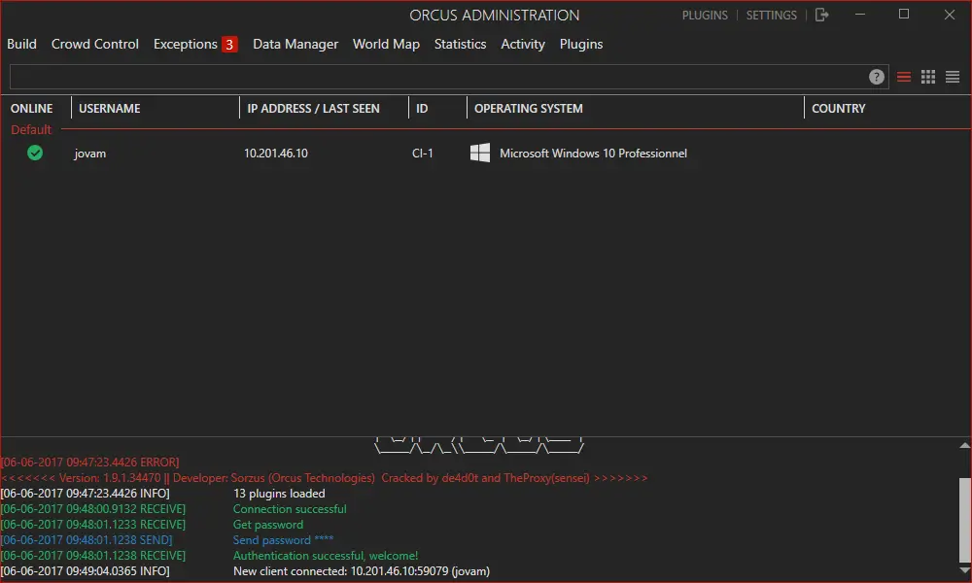Image resolution: width=972 pixels, height=583 pixels.
Task: Collapse the Default client group
Action: point(30,128)
